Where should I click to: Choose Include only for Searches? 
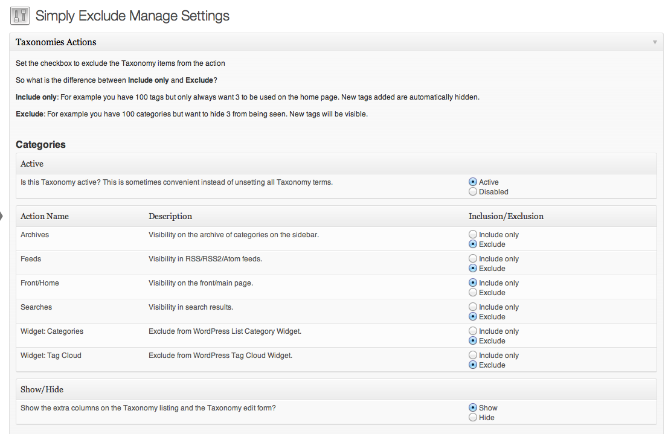click(x=473, y=307)
